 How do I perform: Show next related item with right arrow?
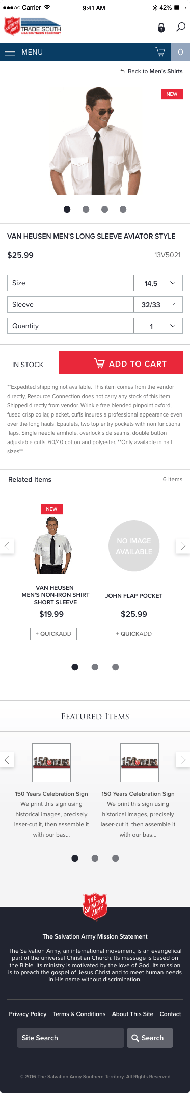(x=183, y=546)
